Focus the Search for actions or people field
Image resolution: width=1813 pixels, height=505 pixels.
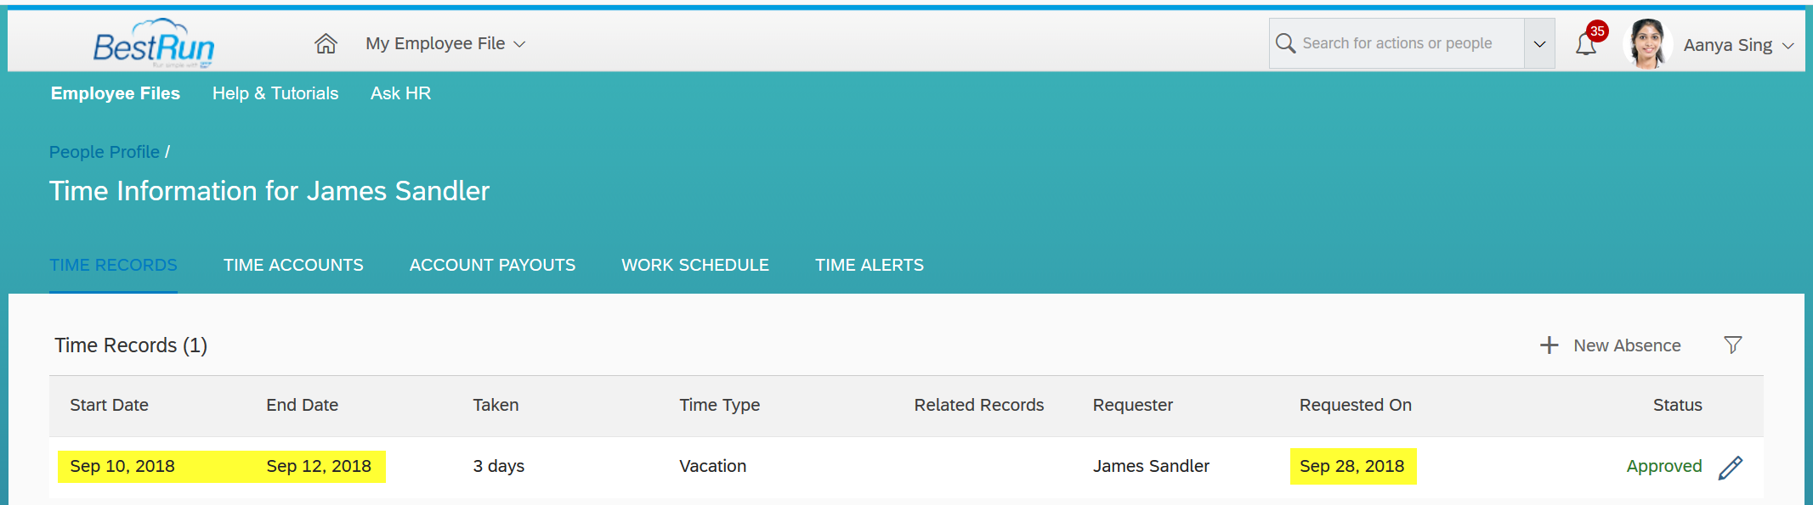pyautogui.click(x=1397, y=43)
